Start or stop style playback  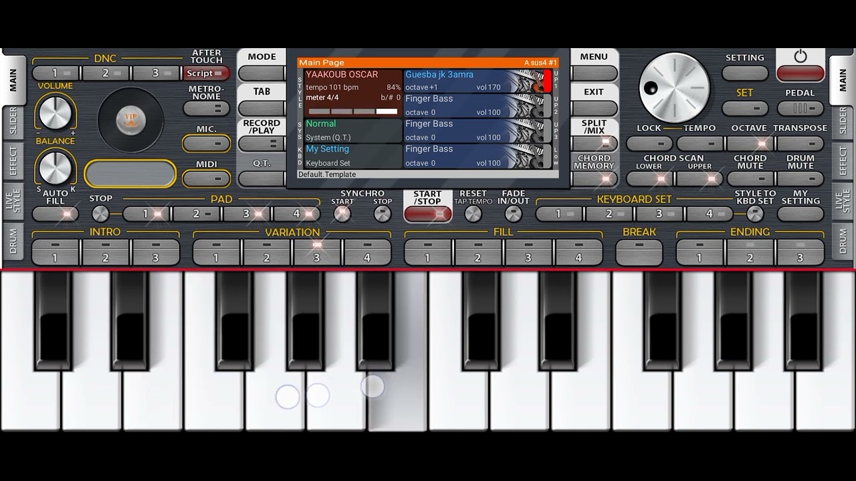[427, 214]
